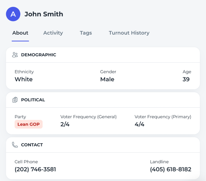Switch to the Activity tab
Image resolution: width=206 pixels, height=181 pixels.
[53, 33]
